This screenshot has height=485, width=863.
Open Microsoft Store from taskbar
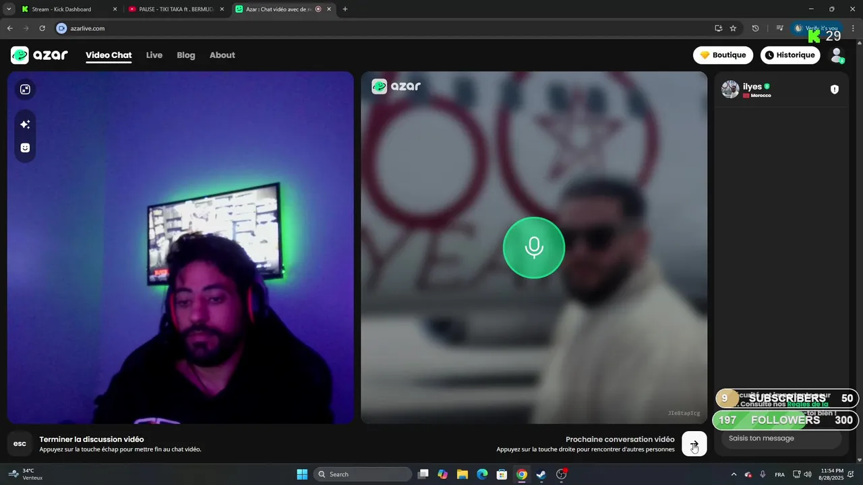tap(502, 474)
